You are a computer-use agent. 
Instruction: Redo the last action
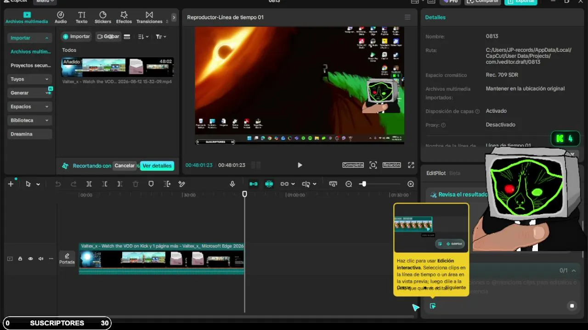(x=73, y=184)
